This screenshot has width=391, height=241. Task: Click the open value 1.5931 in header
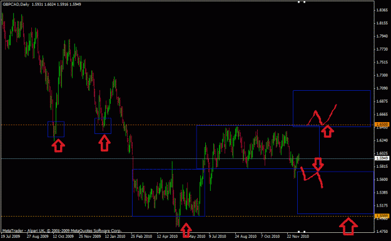(37, 4)
